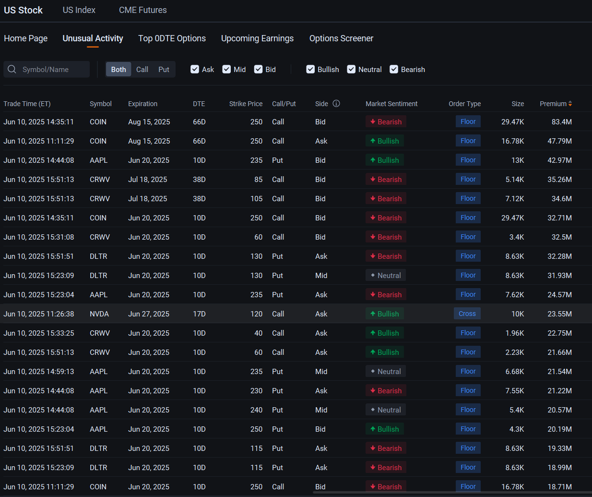Click the Neutral tag on 31.93M DLTR row

pos(385,275)
